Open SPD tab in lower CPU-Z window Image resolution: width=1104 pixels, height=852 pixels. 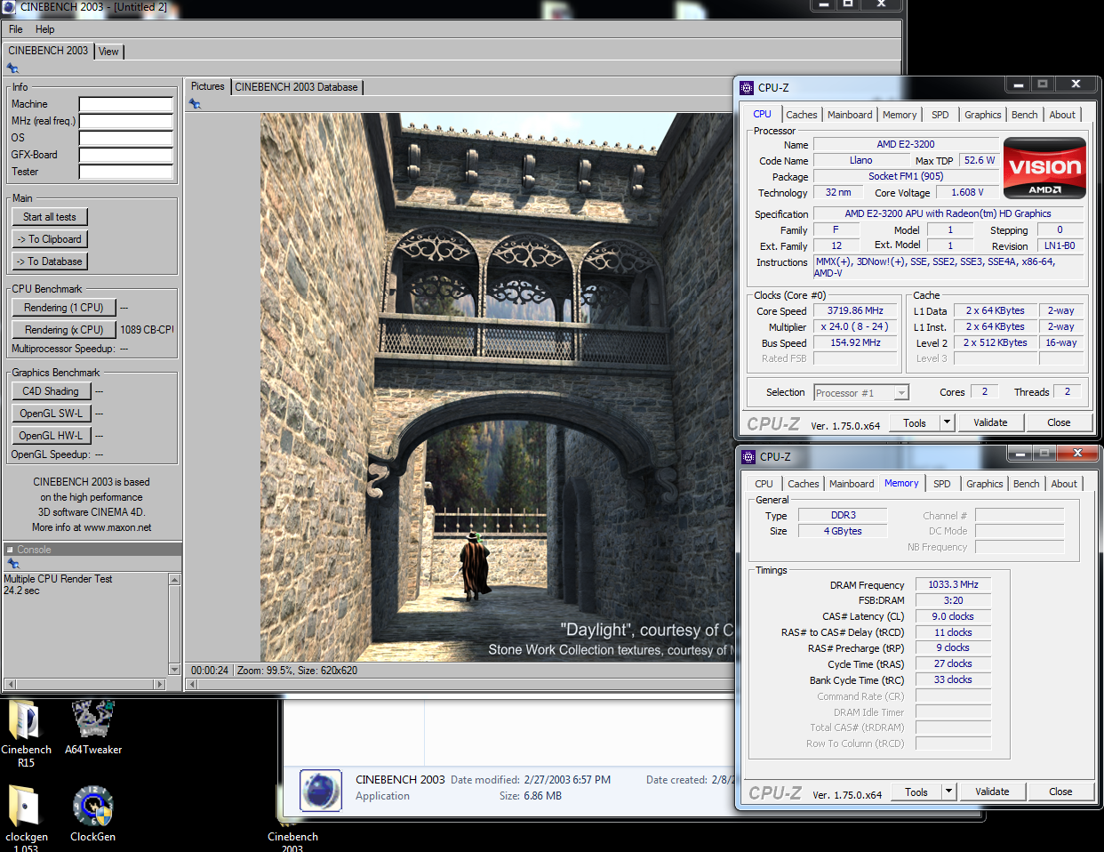click(941, 484)
